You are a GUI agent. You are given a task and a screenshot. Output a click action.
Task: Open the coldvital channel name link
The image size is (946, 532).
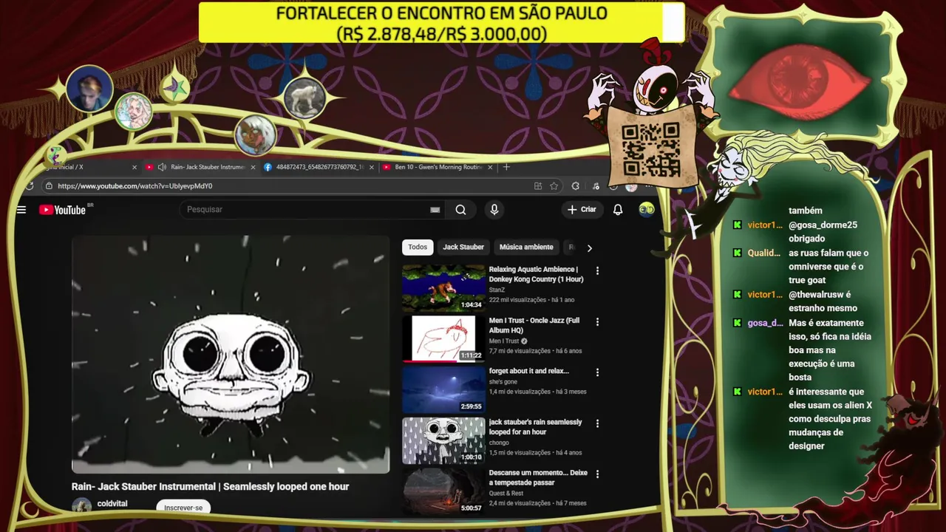112,504
